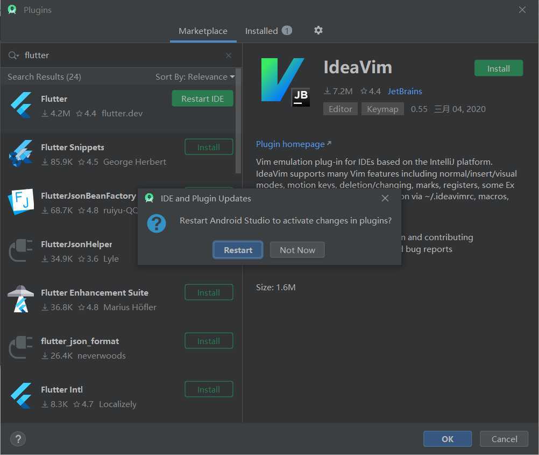Choose Not Now in the update dialog
Viewport: 539px width, 455px height.
[297, 250]
